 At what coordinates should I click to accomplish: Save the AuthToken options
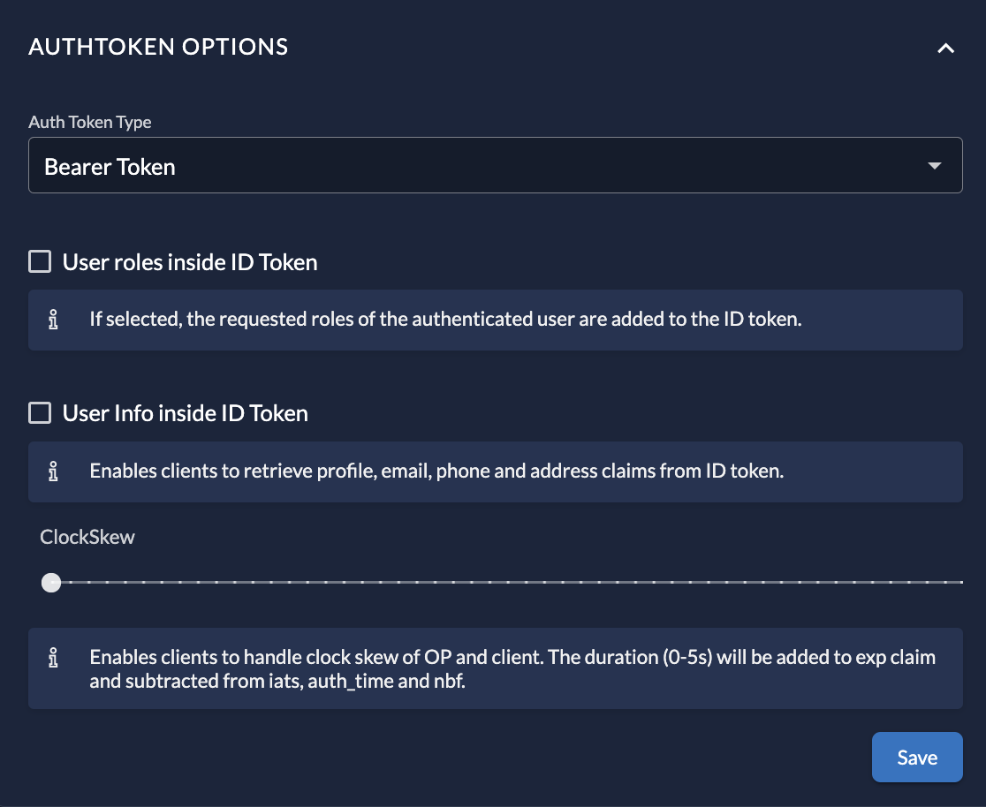coord(917,758)
